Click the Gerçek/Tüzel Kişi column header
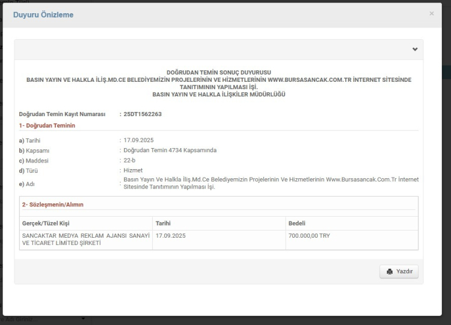451x325 pixels. (44, 223)
